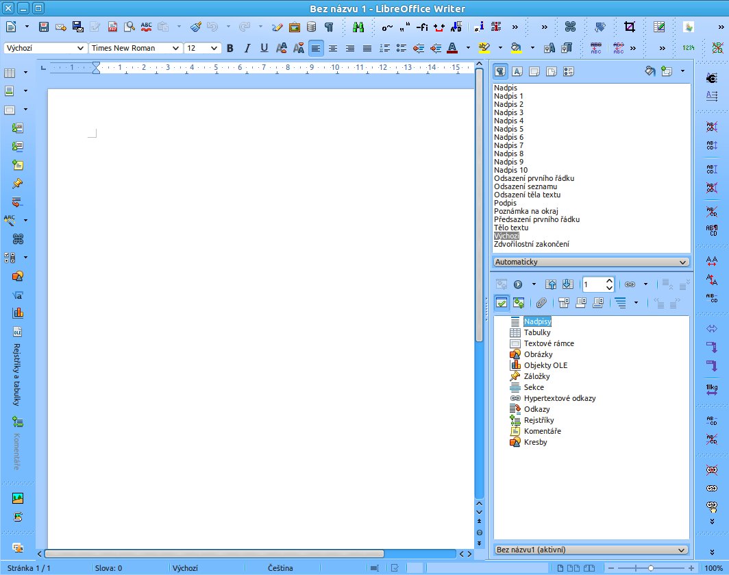Enable center paragraph alignment
This screenshot has height=575, width=729.
(333, 48)
